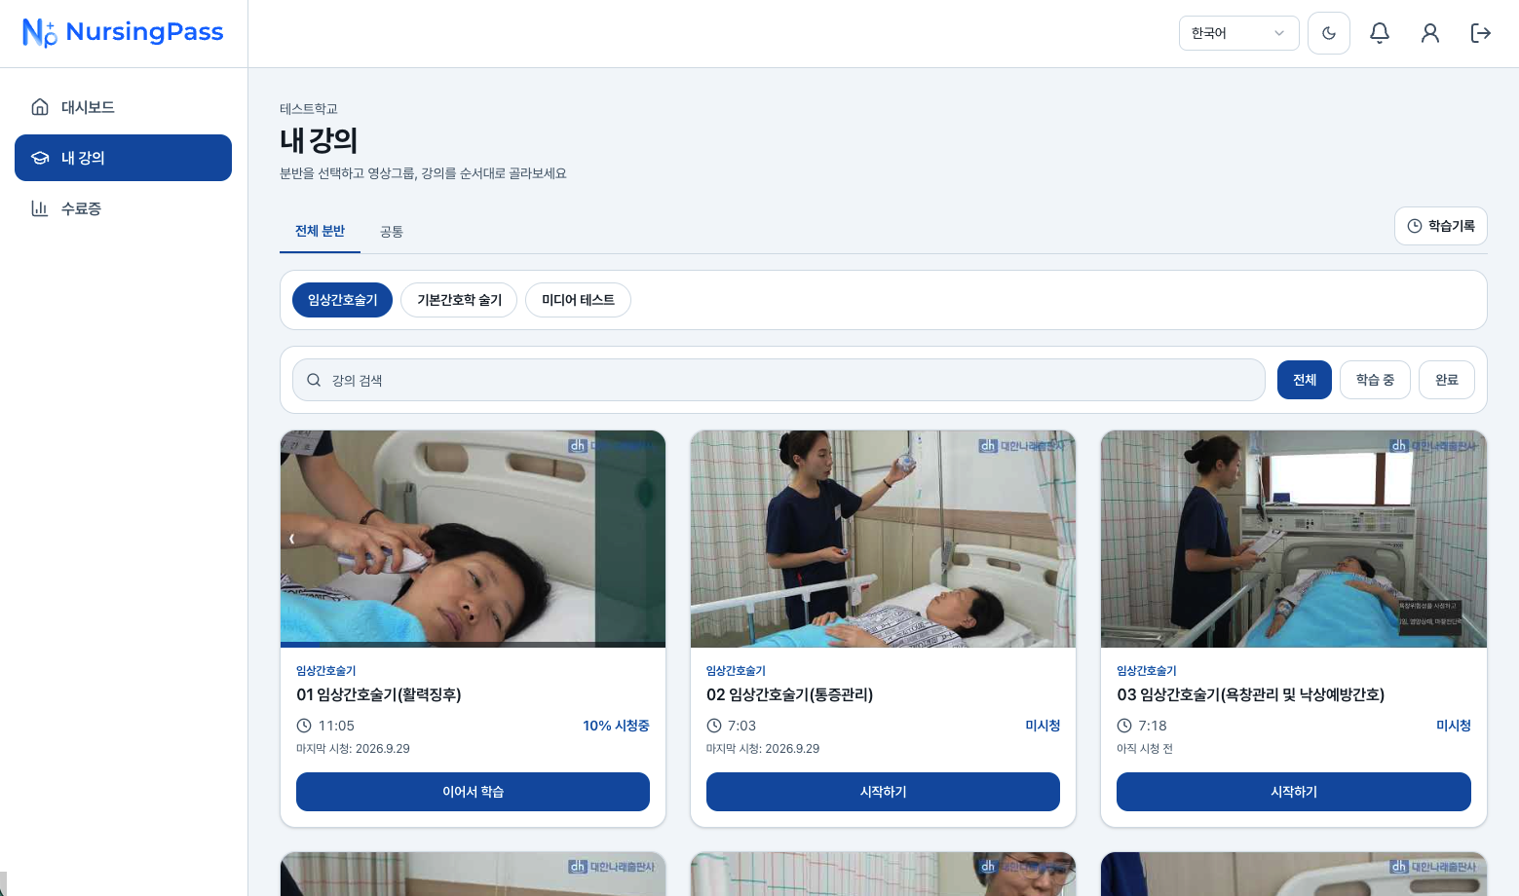
Task: Click the 7:03 duration on the 통증관리 card
Action: pos(741,726)
